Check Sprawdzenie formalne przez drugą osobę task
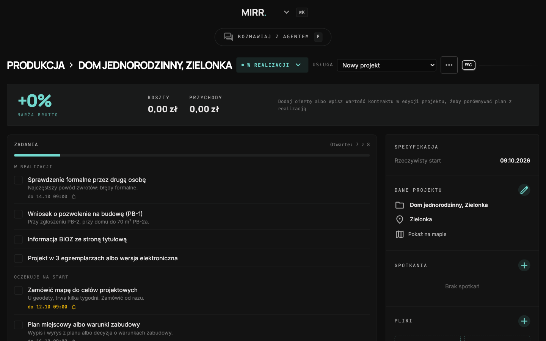Image resolution: width=546 pixels, height=341 pixels. (x=18, y=180)
